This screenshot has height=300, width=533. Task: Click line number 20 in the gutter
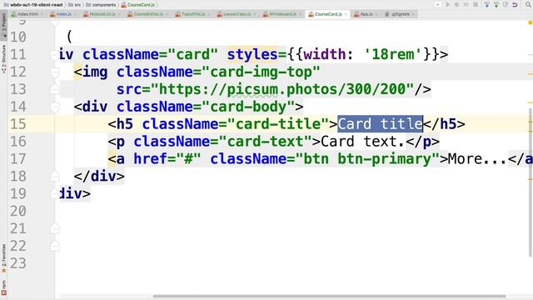17,211
